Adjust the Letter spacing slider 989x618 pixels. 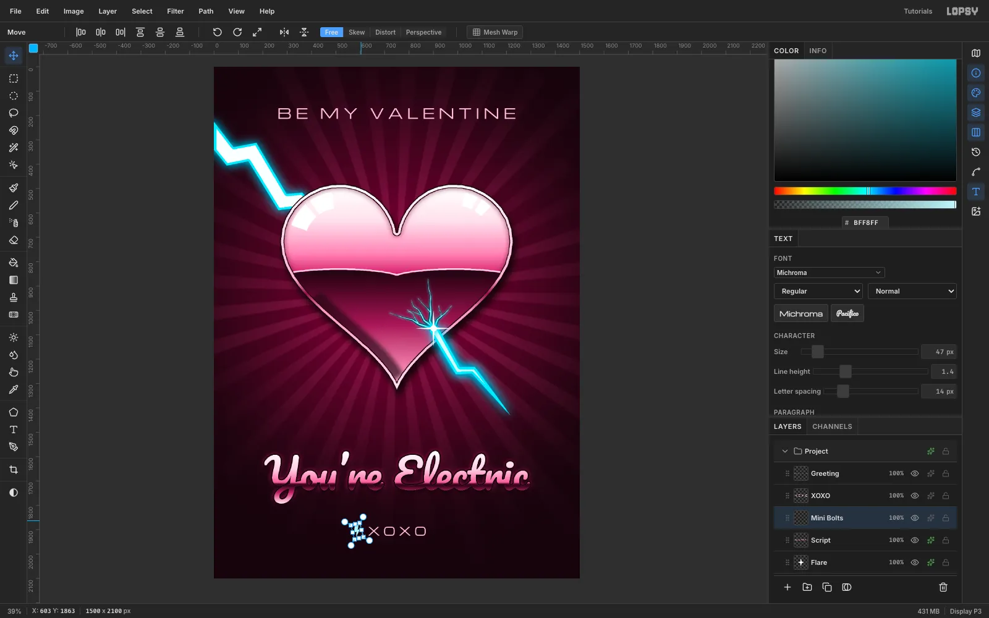(871, 391)
